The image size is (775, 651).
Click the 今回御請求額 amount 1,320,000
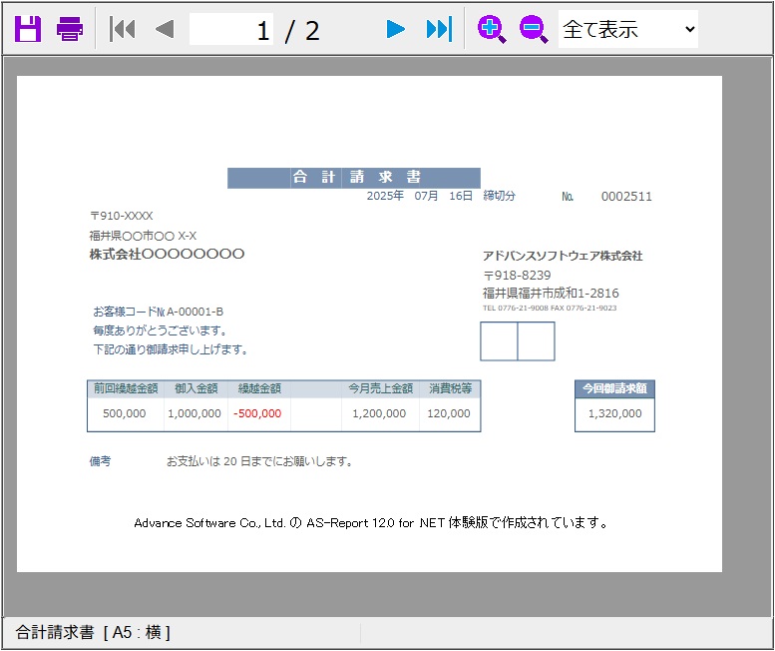coord(614,413)
